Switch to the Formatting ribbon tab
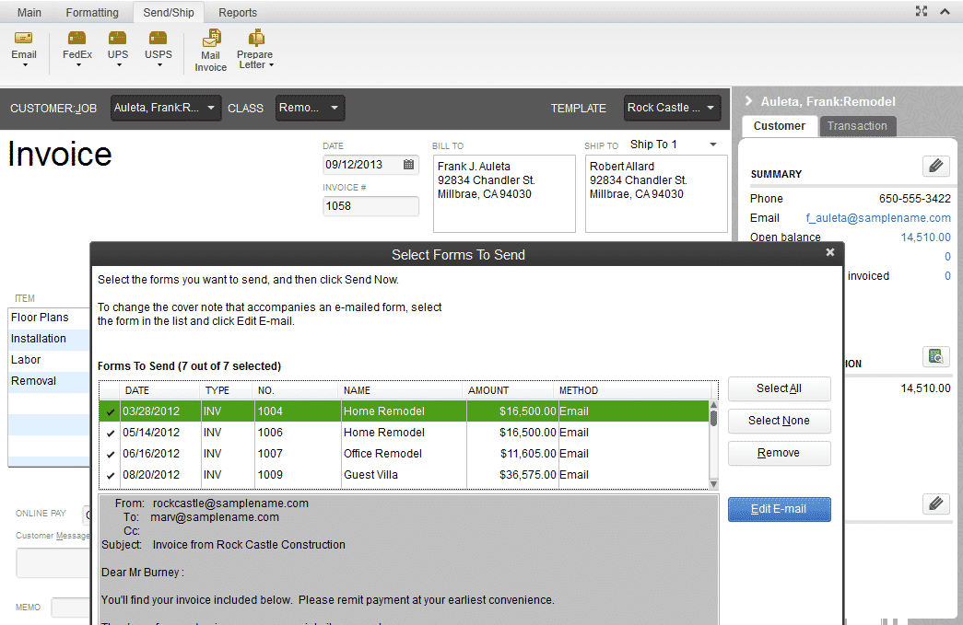 point(92,12)
